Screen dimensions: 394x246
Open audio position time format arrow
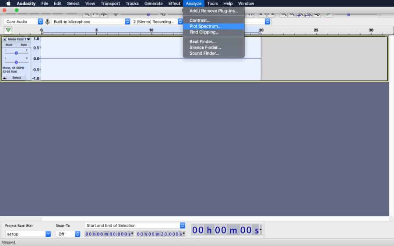pos(260,229)
